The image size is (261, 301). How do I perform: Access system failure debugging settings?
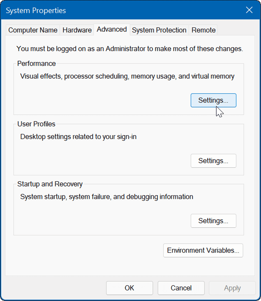pos(213,221)
